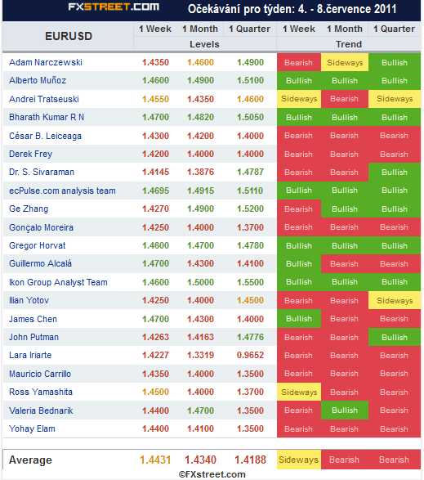
Task: Click the Average row label
Action: click(30, 460)
